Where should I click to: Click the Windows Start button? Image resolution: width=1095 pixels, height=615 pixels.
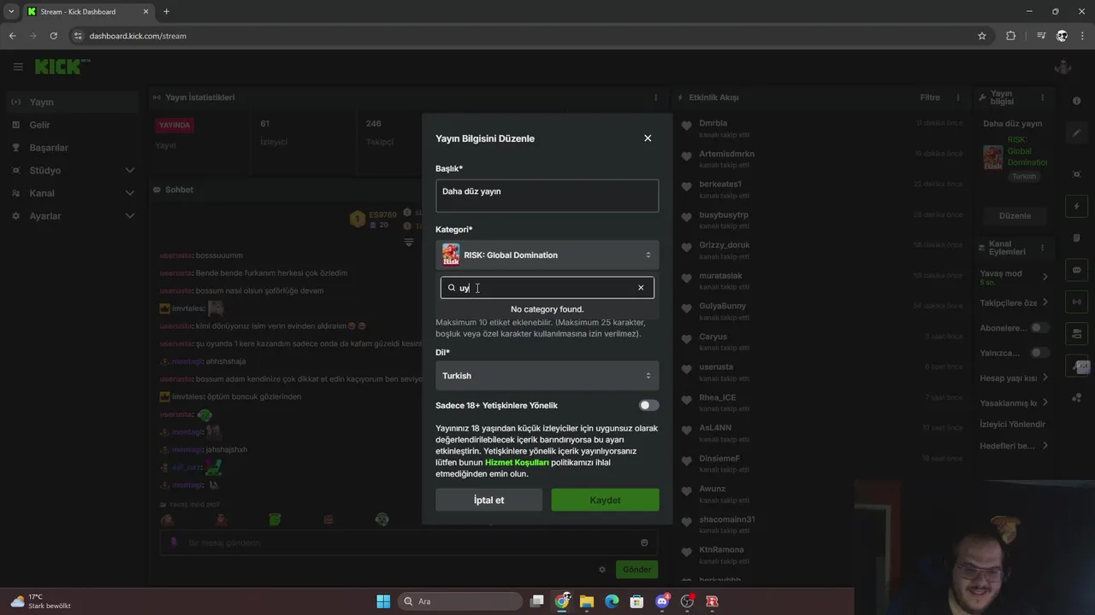click(x=383, y=601)
